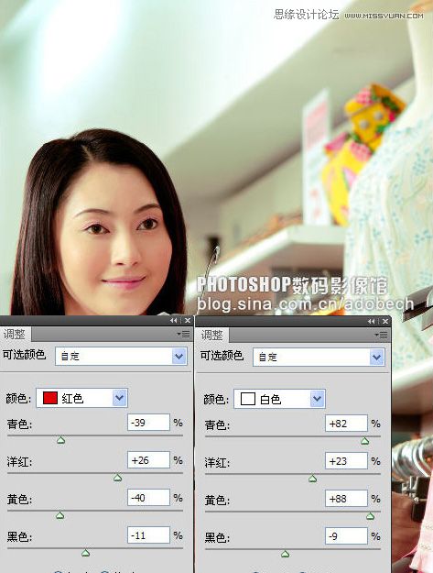Close the left Adjustments panel
Image resolution: width=433 pixels, height=573 pixels.
coord(188,321)
